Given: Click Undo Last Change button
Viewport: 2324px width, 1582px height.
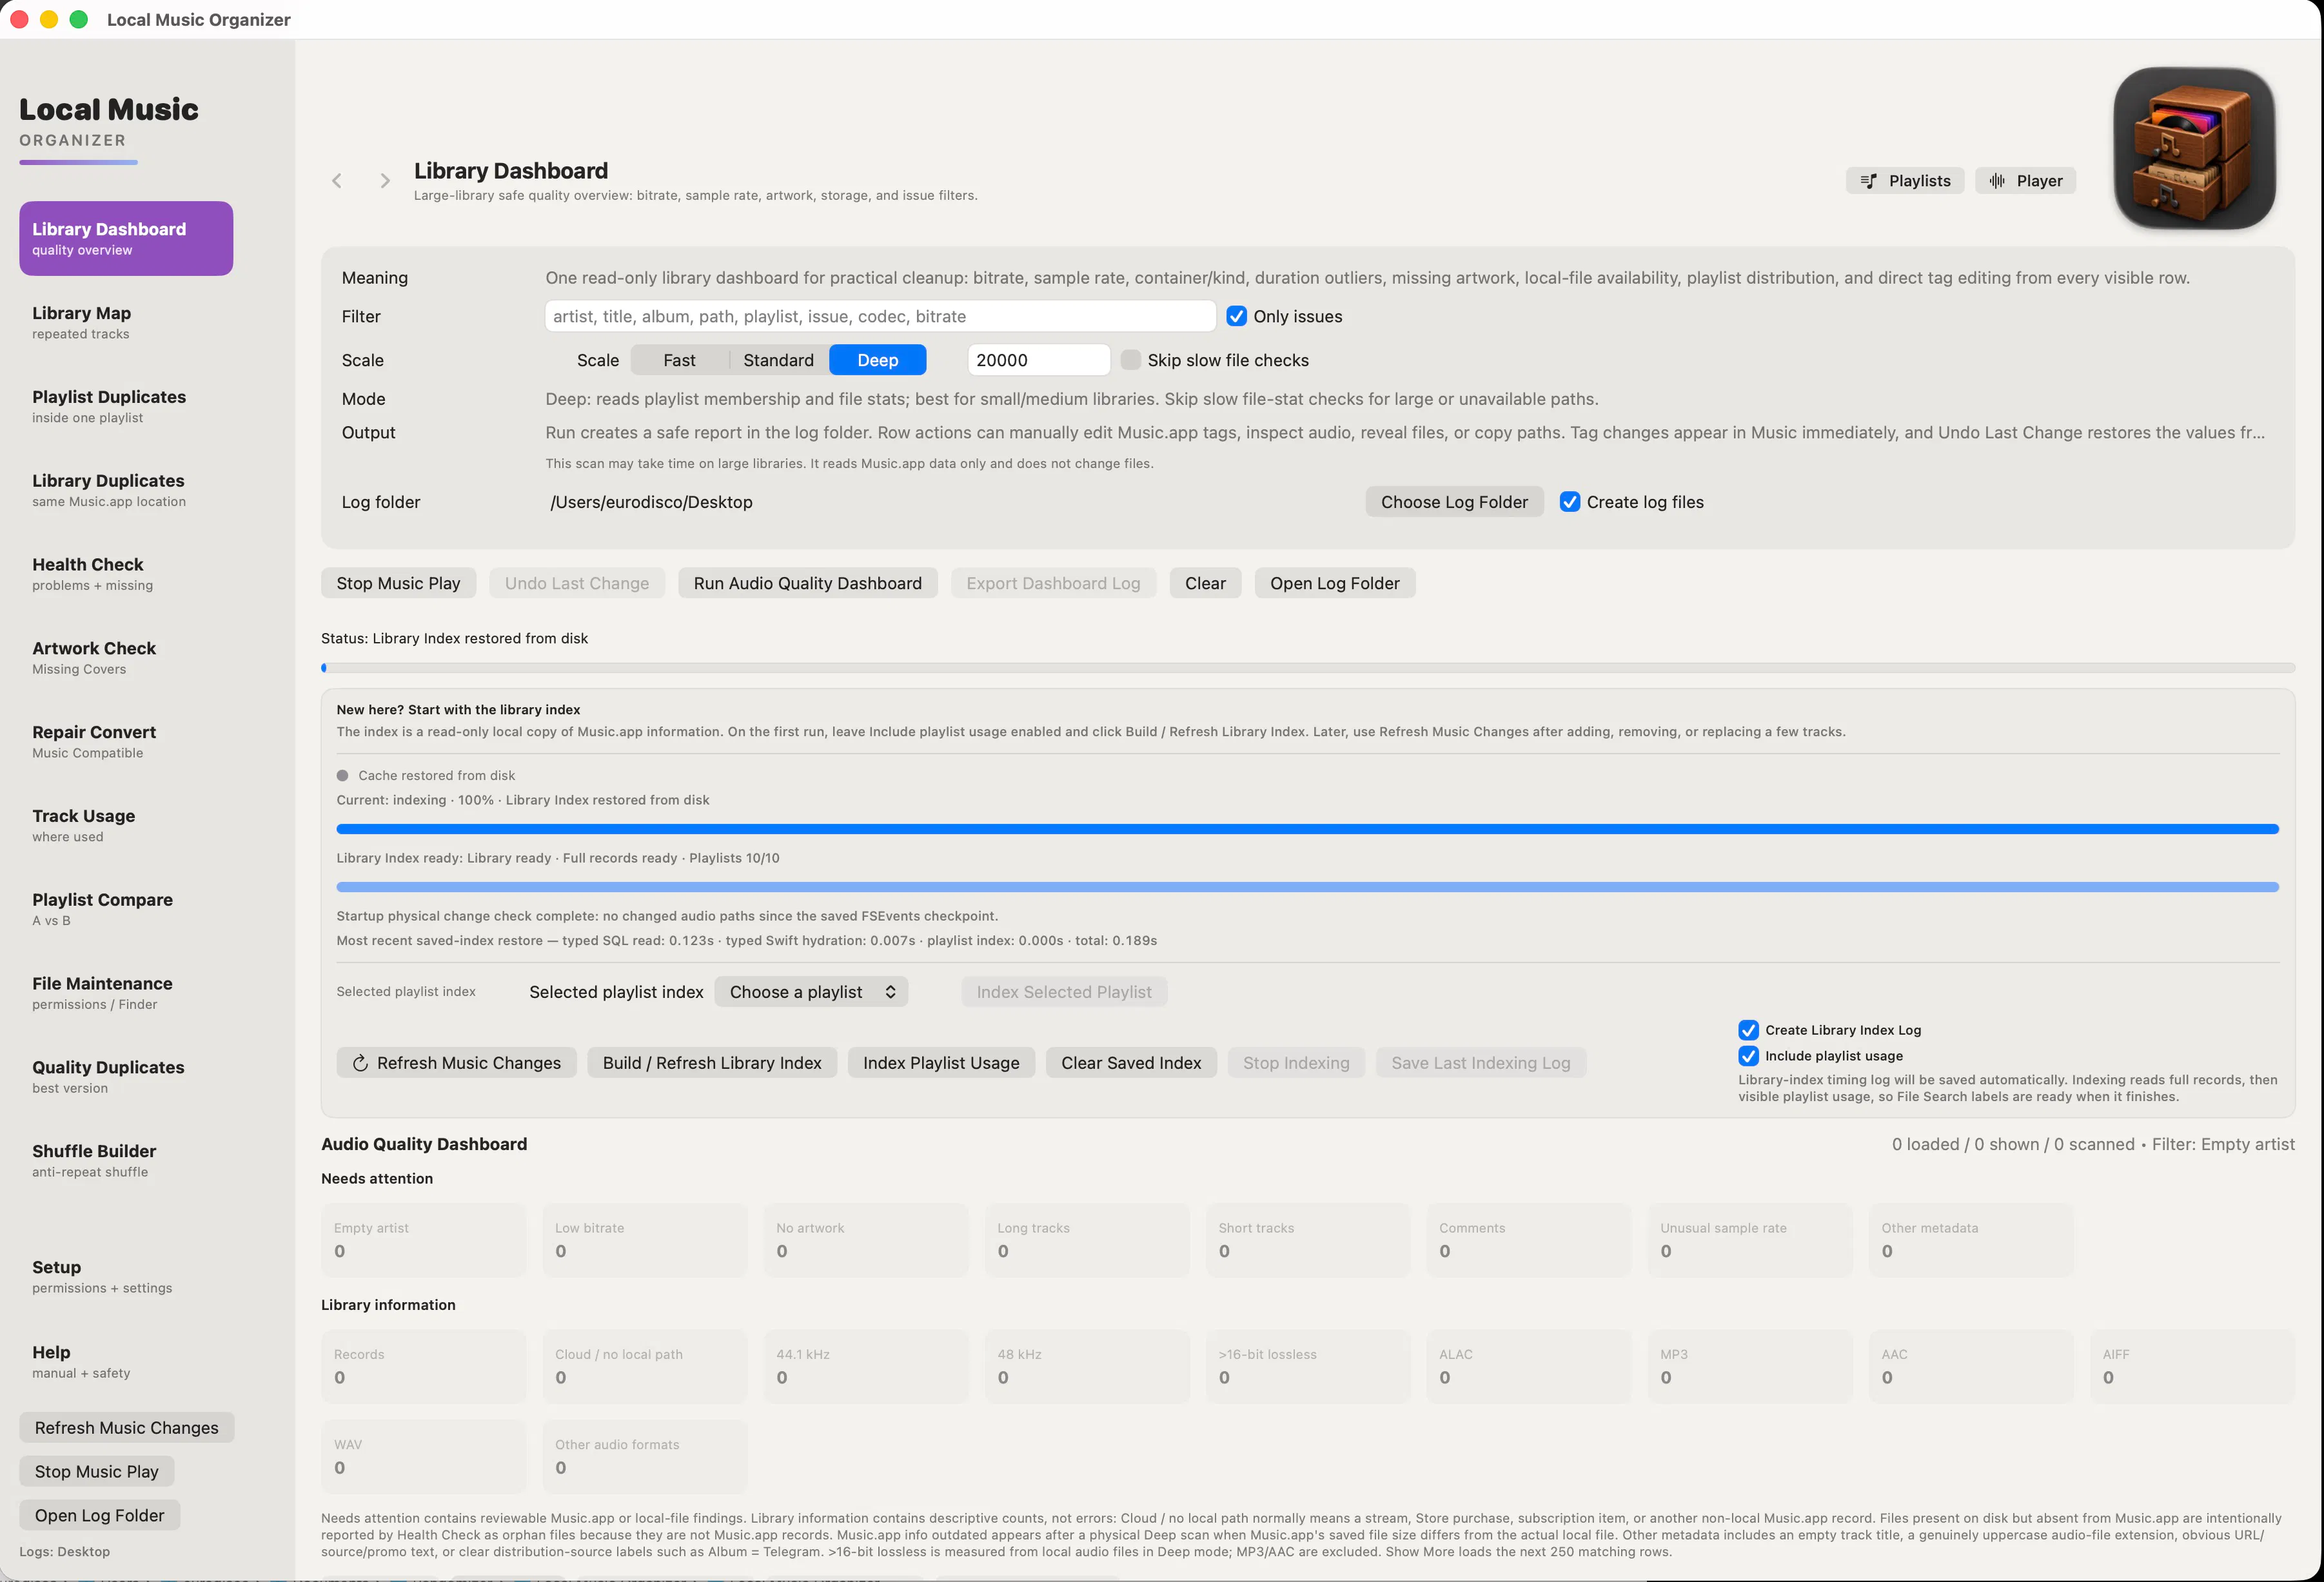Looking at the screenshot, I should 577,583.
